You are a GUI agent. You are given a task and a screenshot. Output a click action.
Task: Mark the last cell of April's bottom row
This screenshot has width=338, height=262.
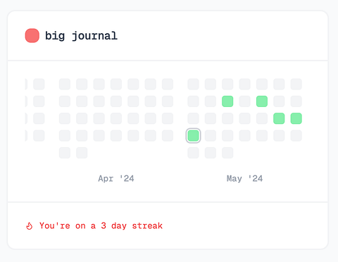[x=82, y=153]
